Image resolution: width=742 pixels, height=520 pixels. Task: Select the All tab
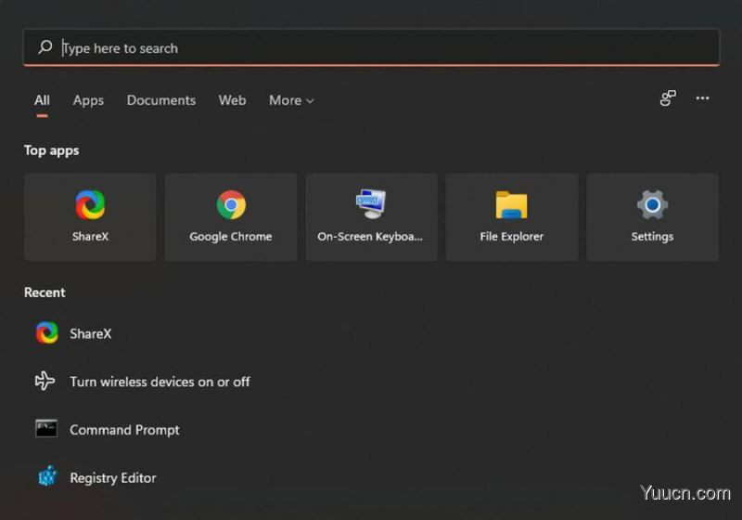[42, 100]
